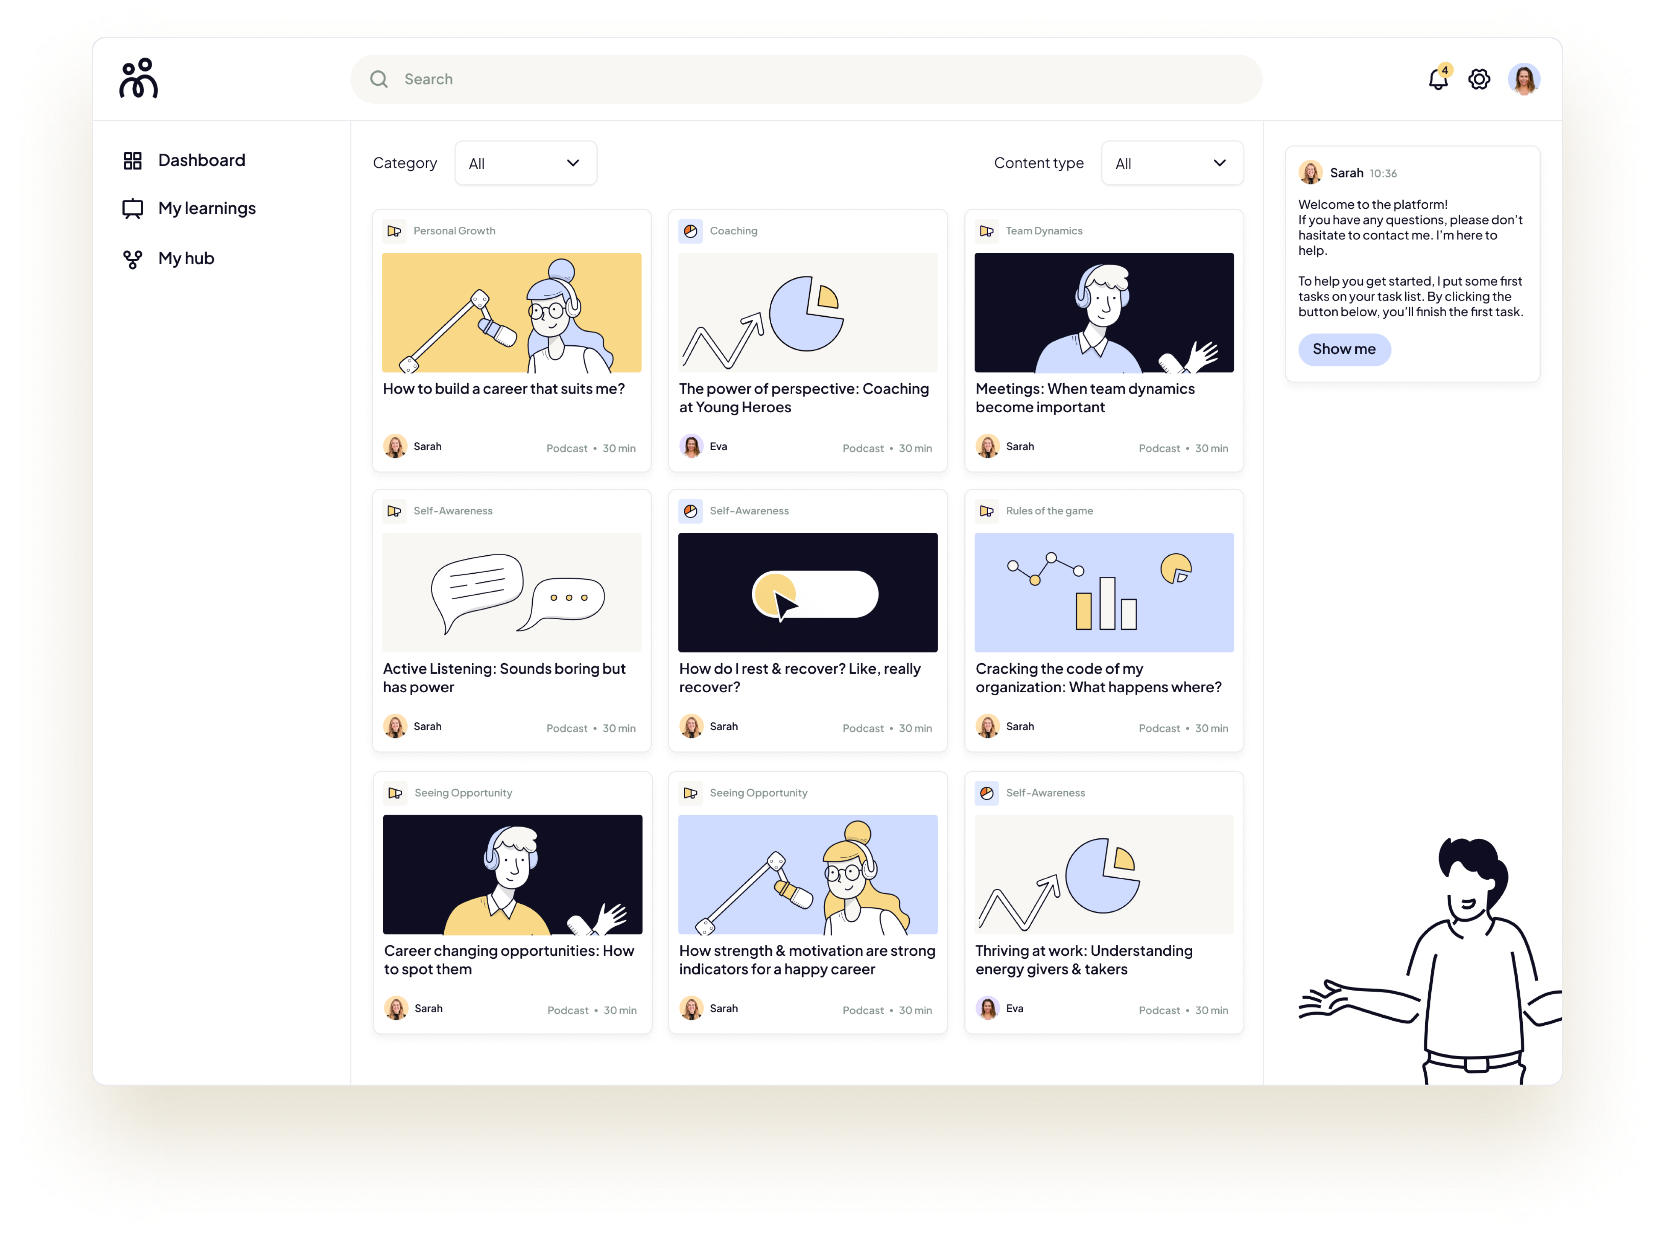Click podcast icon on Rules of the game card
Image resolution: width=1655 pixels, height=1233 pixels.
987,511
